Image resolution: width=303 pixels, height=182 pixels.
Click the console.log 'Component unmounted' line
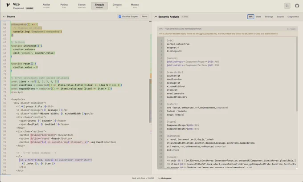38,32
